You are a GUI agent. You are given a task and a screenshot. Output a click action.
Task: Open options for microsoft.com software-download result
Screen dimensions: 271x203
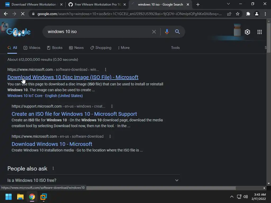[105, 70]
